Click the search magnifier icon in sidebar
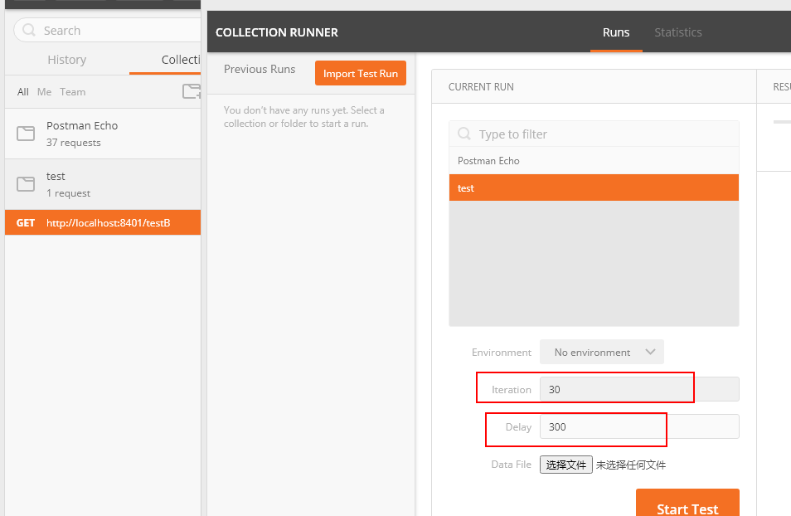The width and height of the screenshot is (791, 516). click(x=29, y=31)
